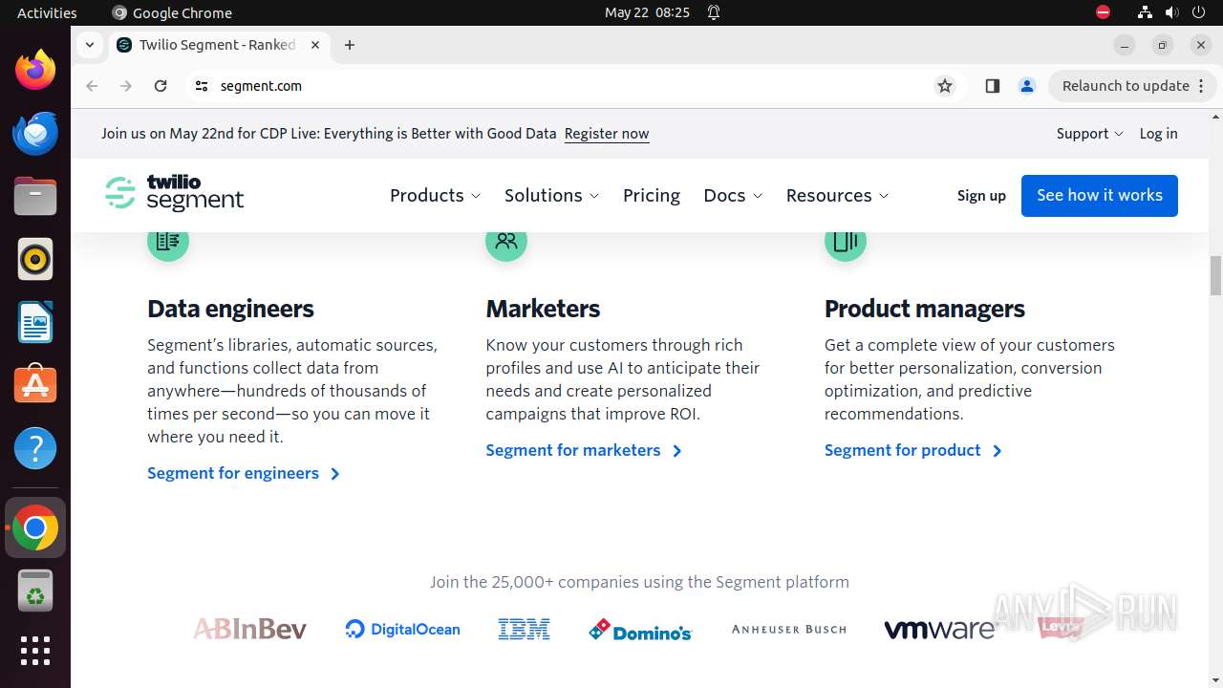Open Ubuntu Software store icon
Screen dimensions: 1223x688
tap(35, 385)
